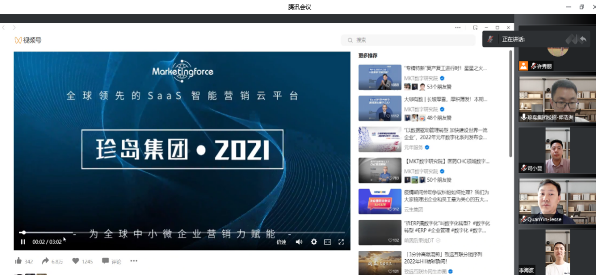The width and height of the screenshot is (596, 275).
Task: Open the 倍速 playback speed menu
Action: (x=281, y=242)
